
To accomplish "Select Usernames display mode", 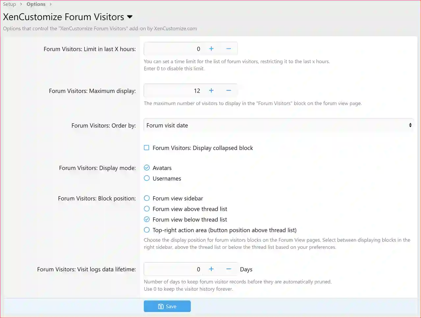I will point(147,178).
